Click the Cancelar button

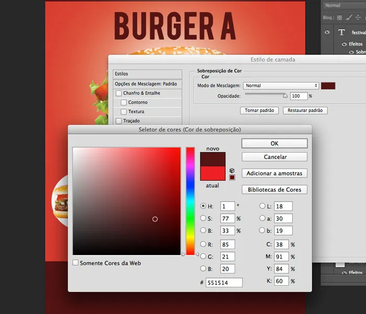(x=274, y=157)
